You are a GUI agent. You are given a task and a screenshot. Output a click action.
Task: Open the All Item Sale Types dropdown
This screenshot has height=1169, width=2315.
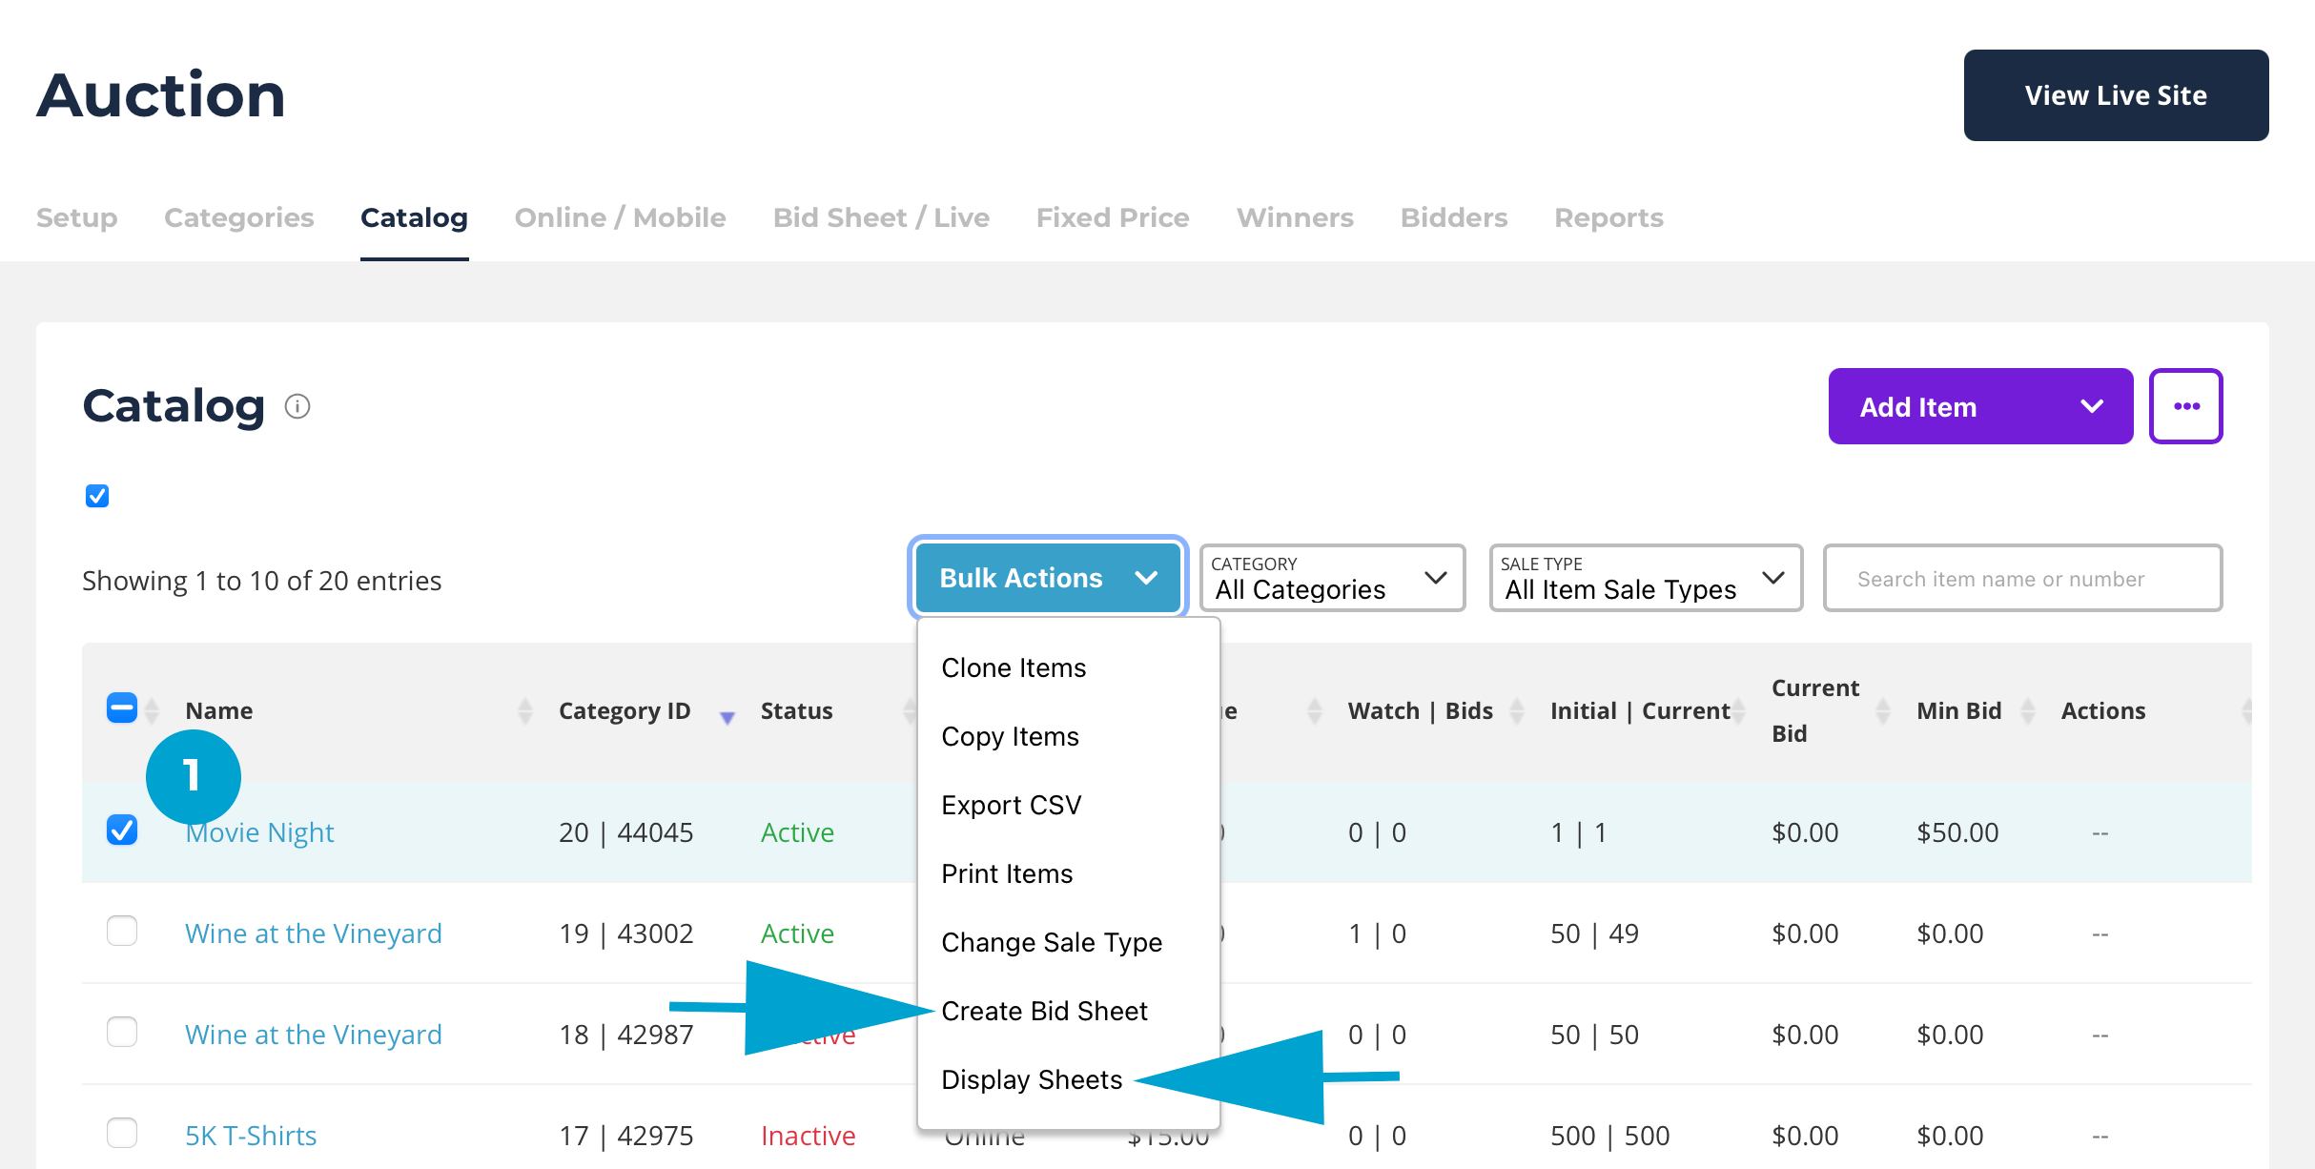click(1645, 578)
